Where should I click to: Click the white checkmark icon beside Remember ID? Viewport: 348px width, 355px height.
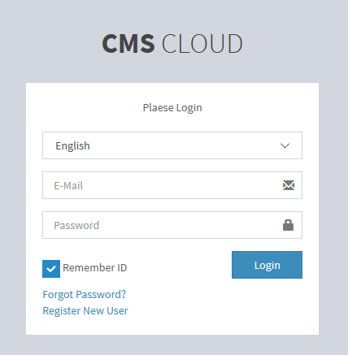[x=51, y=269]
